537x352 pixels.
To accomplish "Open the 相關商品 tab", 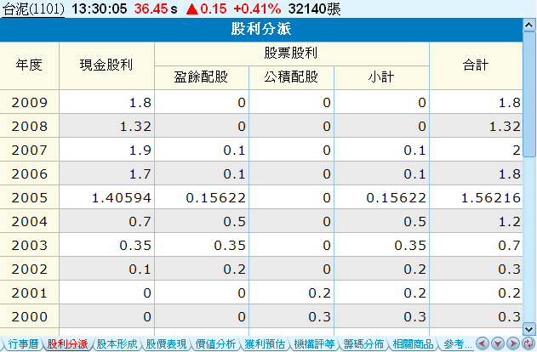I will click(x=413, y=344).
